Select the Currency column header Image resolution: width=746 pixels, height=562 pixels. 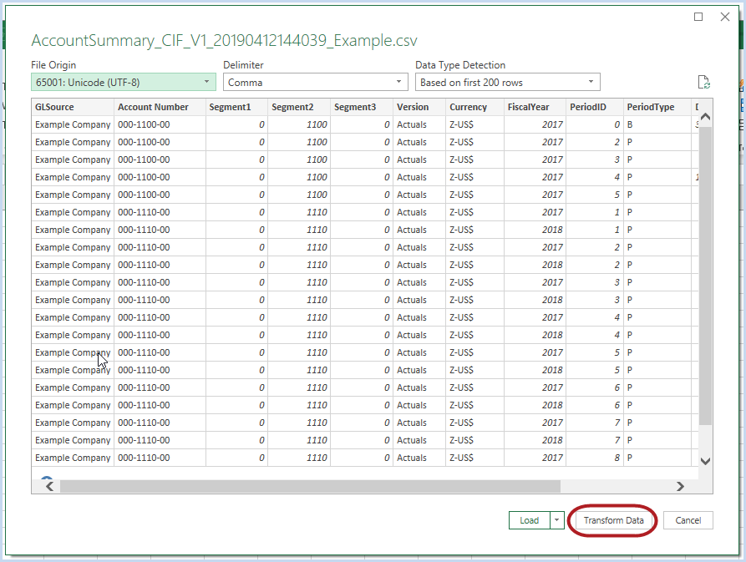tap(474, 107)
